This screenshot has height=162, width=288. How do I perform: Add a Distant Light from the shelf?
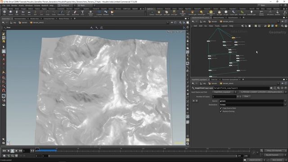coord(201,13)
